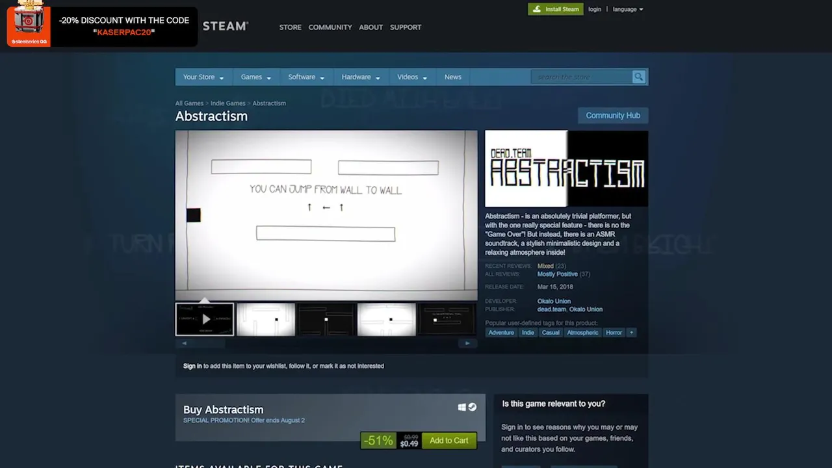The image size is (832, 468).
Task: Click the Community Hub button
Action: pos(613,115)
